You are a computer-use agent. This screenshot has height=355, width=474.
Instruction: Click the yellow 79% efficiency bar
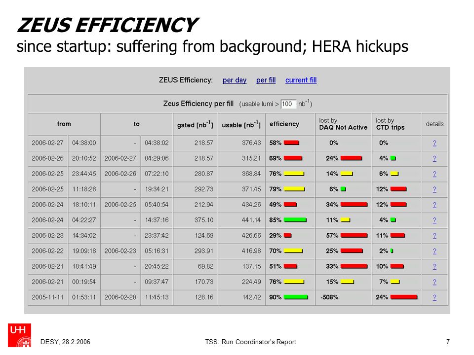click(294, 189)
